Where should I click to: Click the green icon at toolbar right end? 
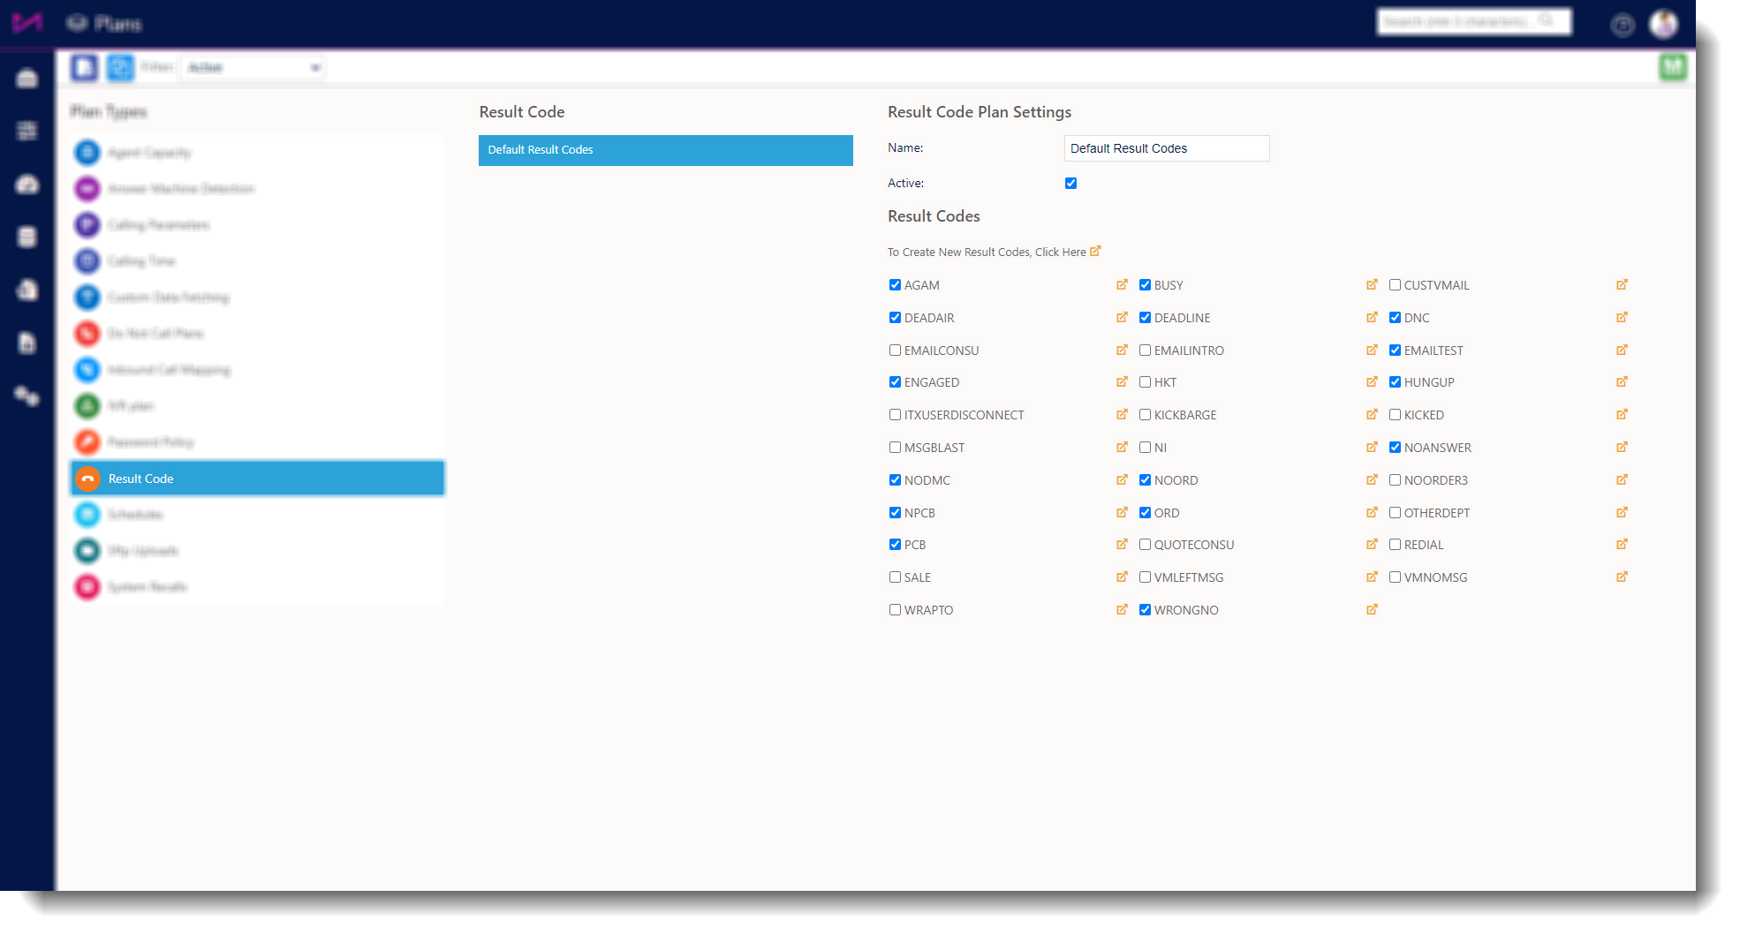(1672, 67)
